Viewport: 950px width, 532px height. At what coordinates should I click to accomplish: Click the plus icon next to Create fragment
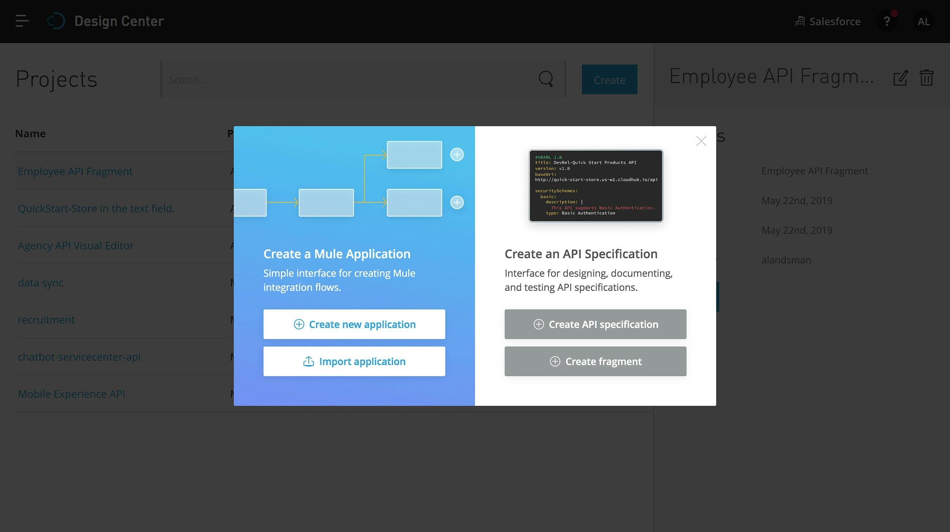(x=555, y=361)
